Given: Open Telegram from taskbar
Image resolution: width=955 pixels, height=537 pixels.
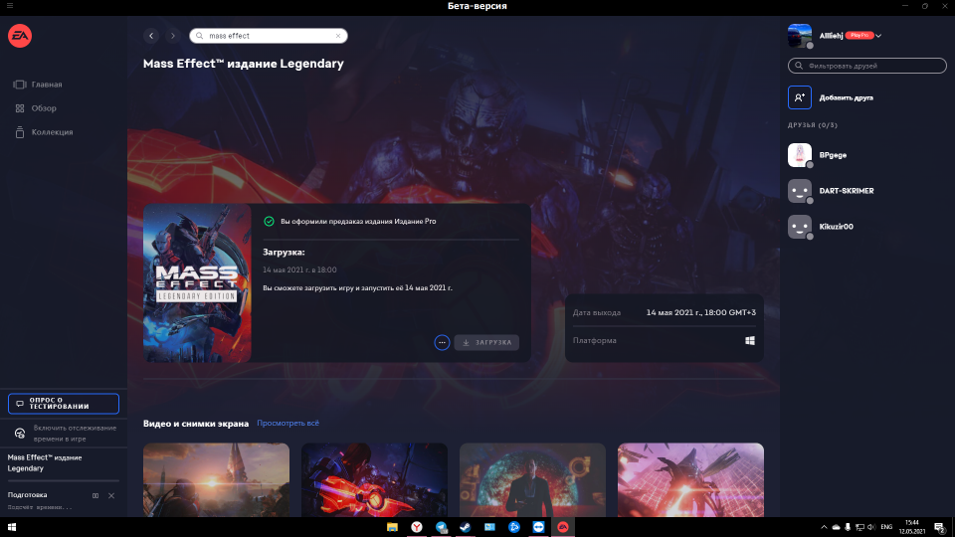Looking at the screenshot, I should [441, 527].
